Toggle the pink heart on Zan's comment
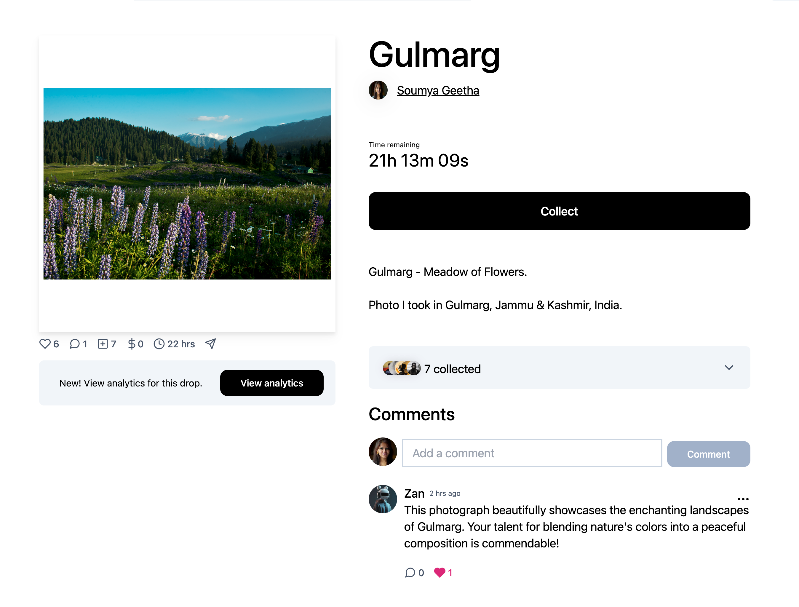 point(440,573)
